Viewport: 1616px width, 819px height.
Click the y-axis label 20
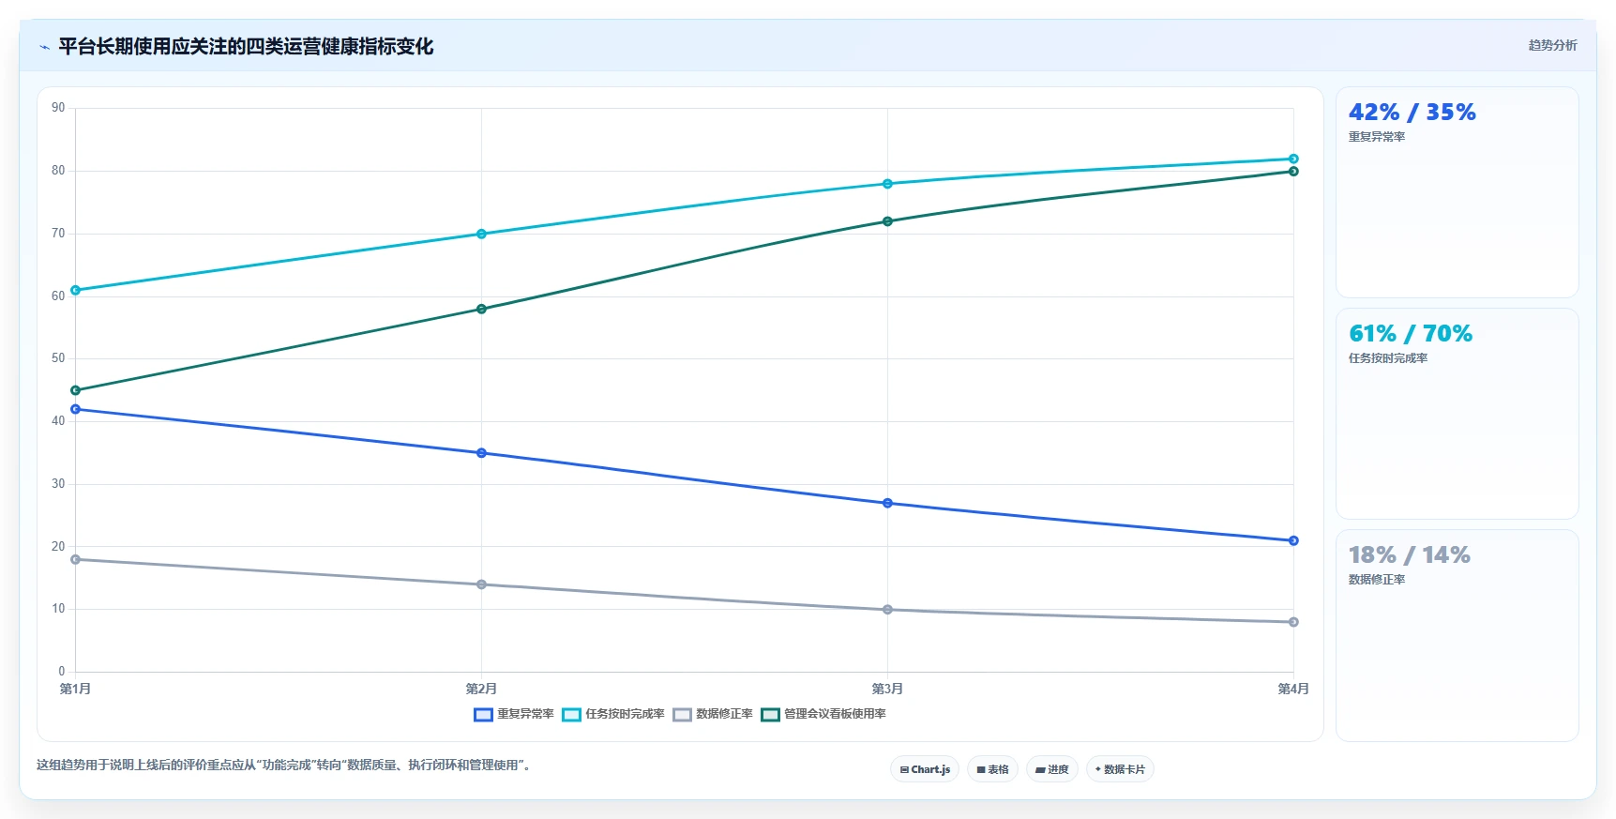pos(58,547)
